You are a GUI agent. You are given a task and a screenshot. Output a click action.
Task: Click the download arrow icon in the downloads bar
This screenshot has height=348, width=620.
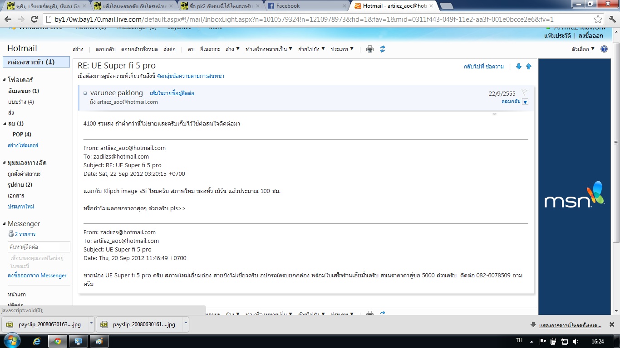533,324
